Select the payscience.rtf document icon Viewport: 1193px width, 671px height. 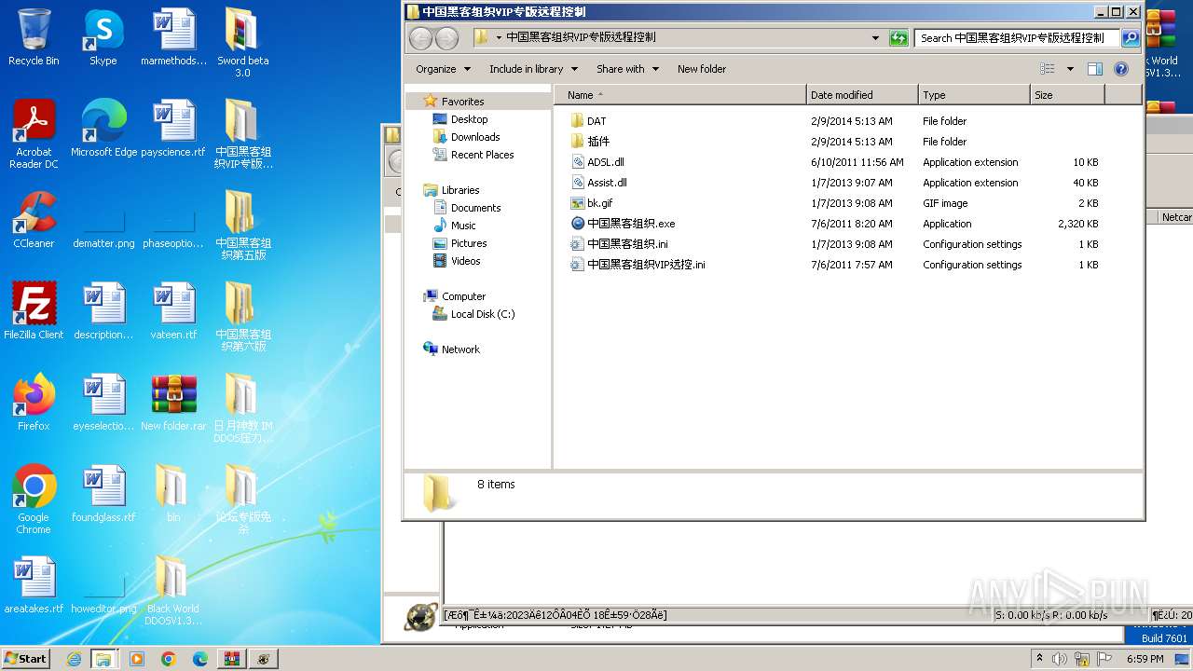point(173,129)
